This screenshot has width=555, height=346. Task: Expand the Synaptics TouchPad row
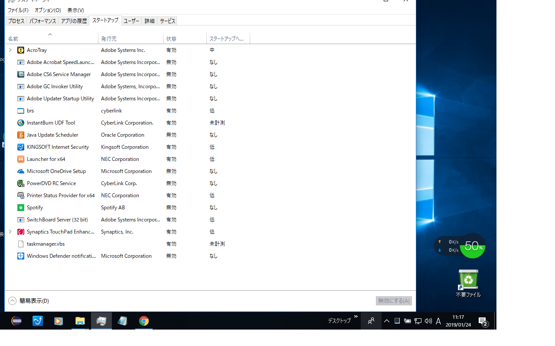(x=10, y=232)
